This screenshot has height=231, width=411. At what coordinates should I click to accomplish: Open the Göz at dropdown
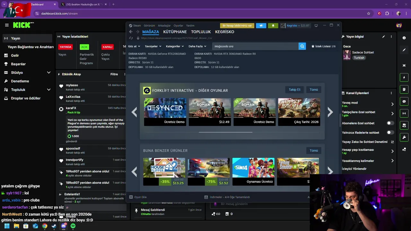point(134,46)
